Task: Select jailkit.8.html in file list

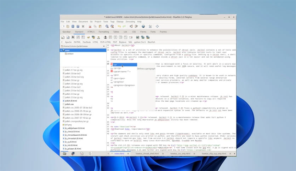Action: click(71, 101)
